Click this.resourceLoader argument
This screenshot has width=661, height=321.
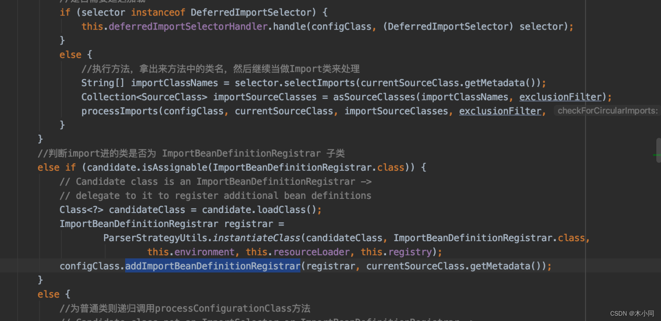(x=297, y=252)
